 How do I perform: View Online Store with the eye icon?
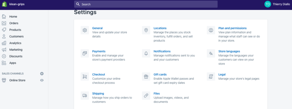[x=42, y=80]
